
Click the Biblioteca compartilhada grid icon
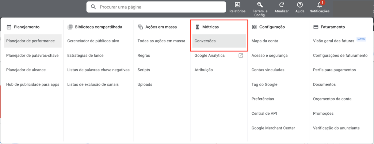[x=70, y=27]
